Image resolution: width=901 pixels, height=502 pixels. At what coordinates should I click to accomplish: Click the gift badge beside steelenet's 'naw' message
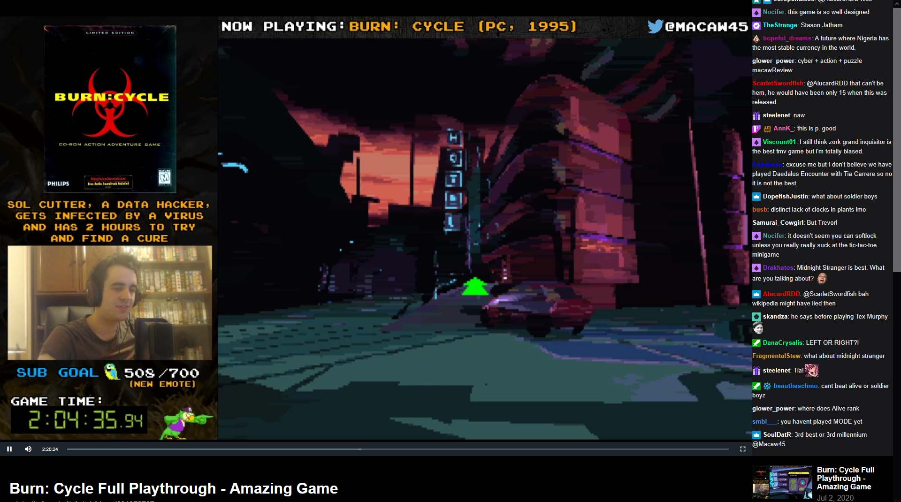pyautogui.click(x=756, y=115)
